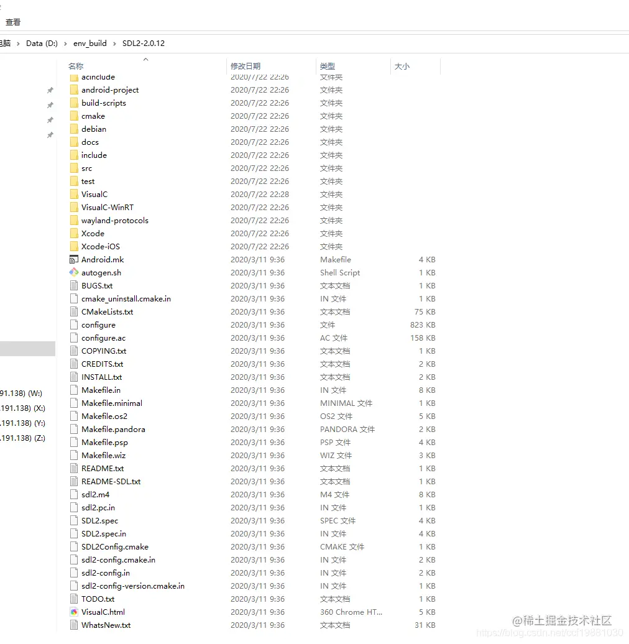Viewport: 629px width, 644px height.
Task: Click the 823 KB size of configure
Action: 423,325
